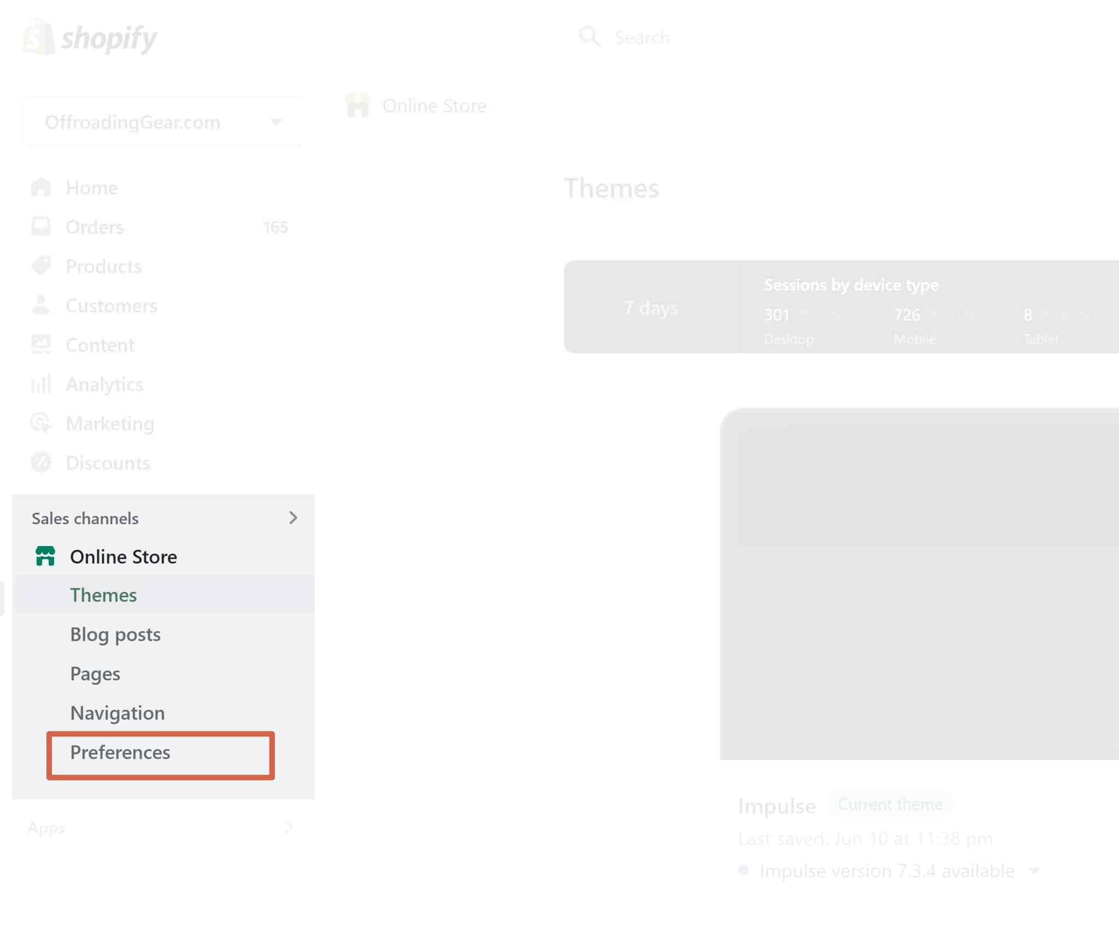Screen dimensions: 1119x937
Task: Click Sessions by device type heading
Action: click(x=851, y=285)
